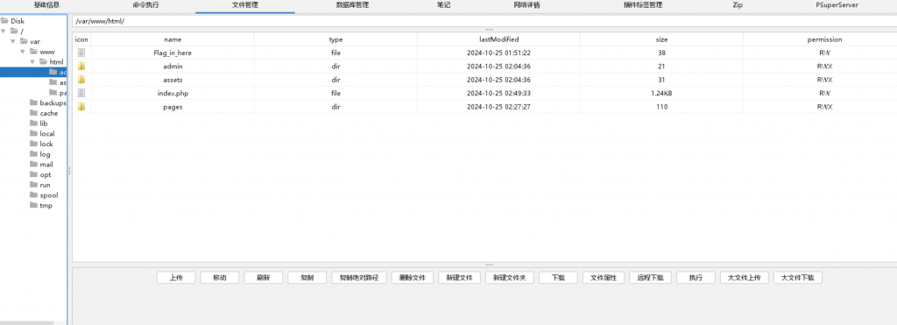Click the 复制绝对路径 button
Screen dimensions: 897x325
[359, 278]
